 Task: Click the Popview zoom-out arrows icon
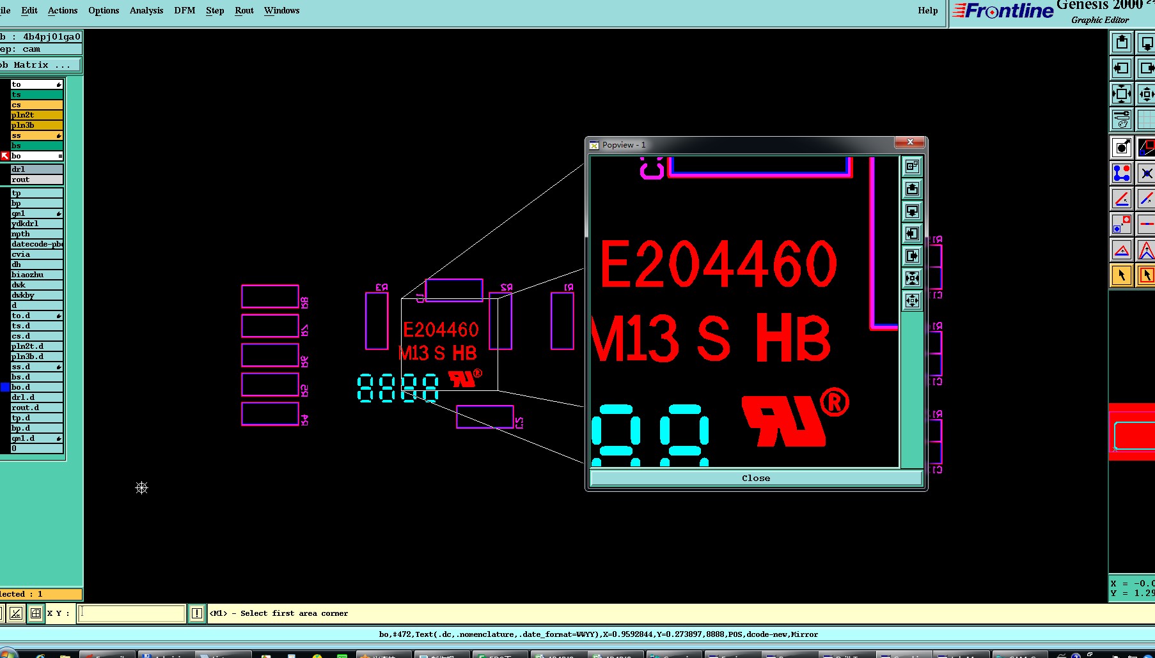click(x=913, y=300)
